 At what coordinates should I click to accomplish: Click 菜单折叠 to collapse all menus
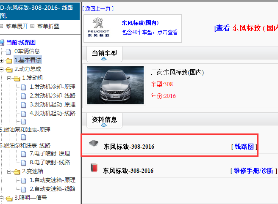coord(48,26)
